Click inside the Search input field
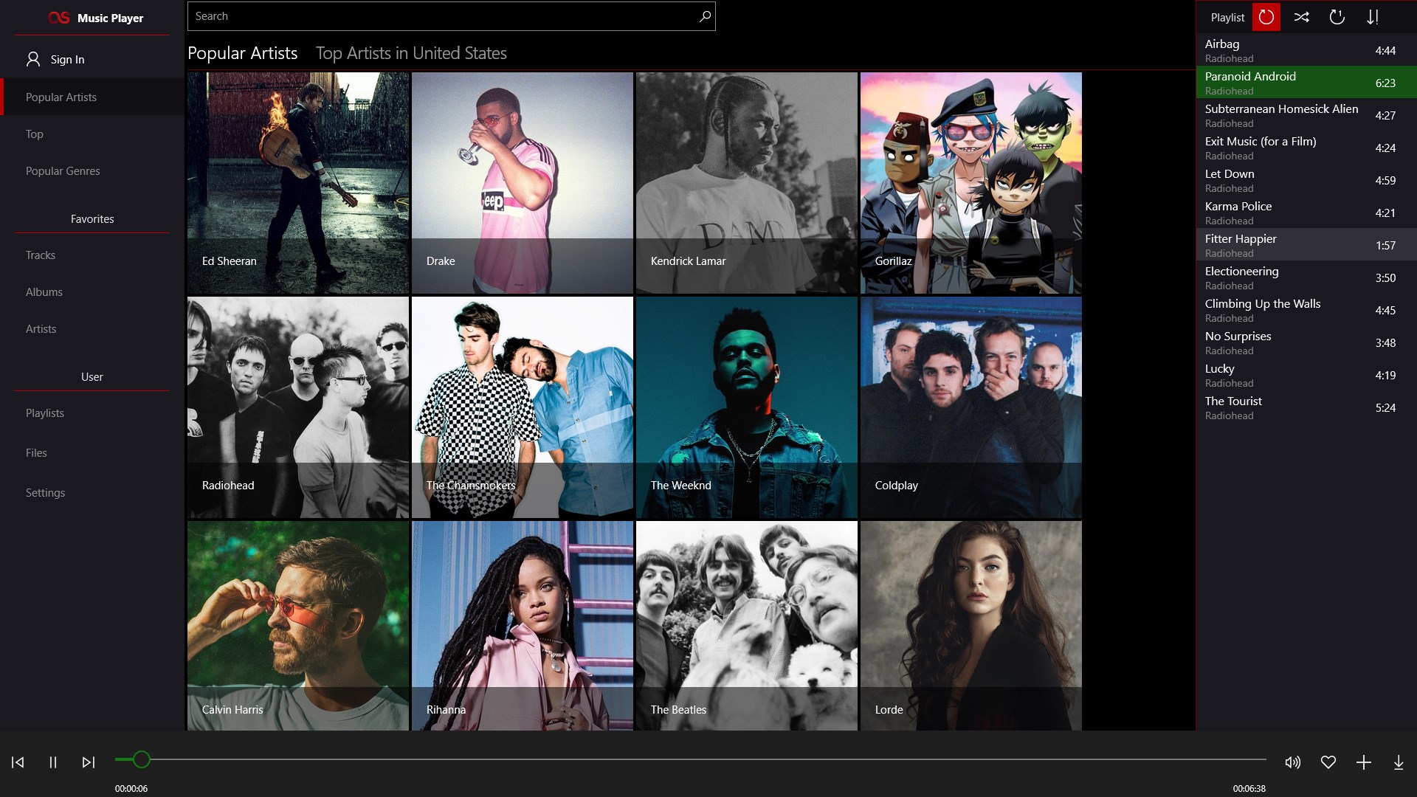The height and width of the screenshot is (797, 1417). pyautogui.click(x=443, y=15)
